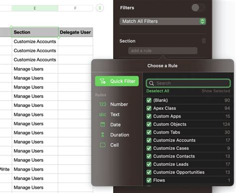The width and height of the screenshot is (236, 193).
Task: Click the Text rule abc icon
Action: click(103, 114)
